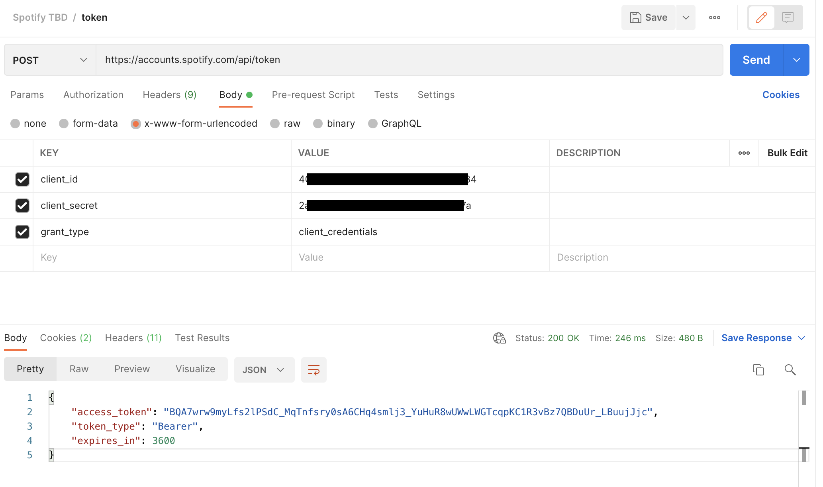Select the Raw response view
823x487 pixels.
[x=79, y=369]
